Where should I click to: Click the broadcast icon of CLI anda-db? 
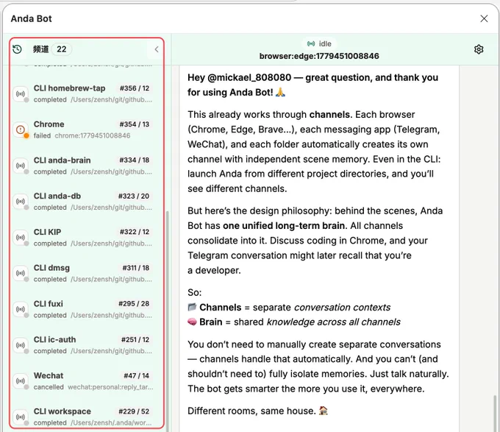21,202
